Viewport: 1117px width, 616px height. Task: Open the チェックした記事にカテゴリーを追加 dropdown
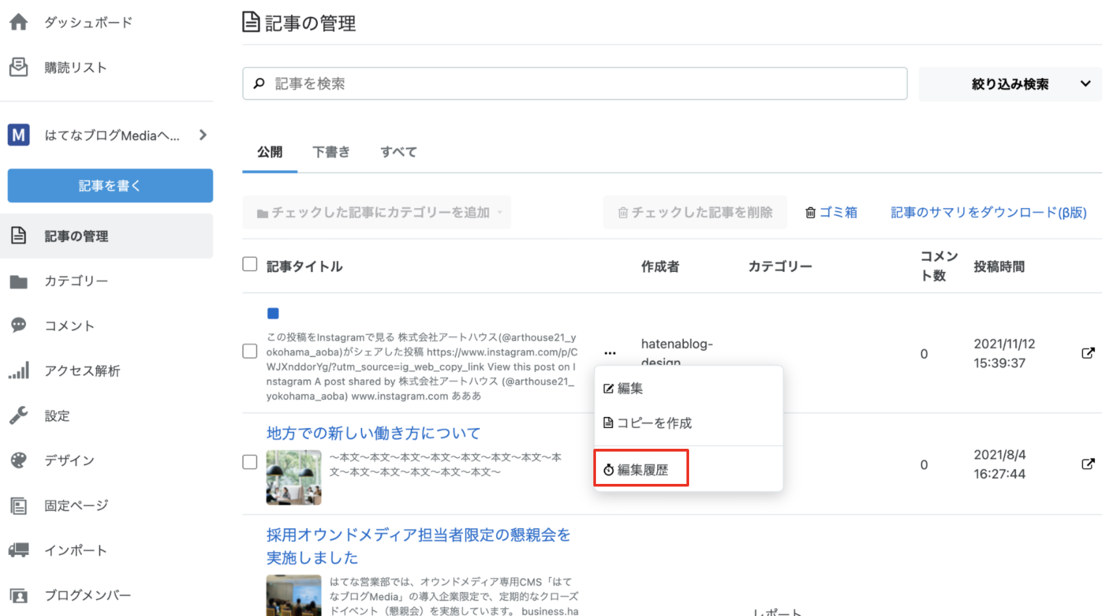376,212
